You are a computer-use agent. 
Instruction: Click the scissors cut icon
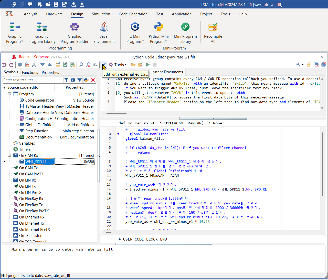pos(34,65)
